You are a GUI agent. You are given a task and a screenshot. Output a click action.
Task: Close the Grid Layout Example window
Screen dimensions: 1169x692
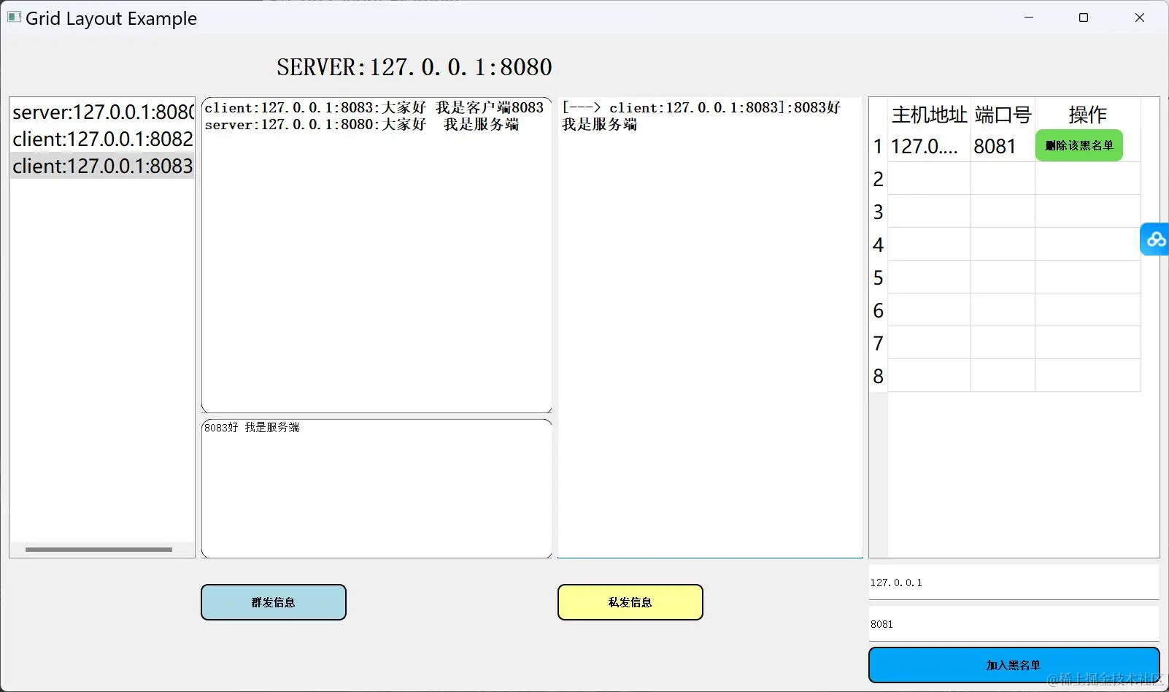[x=1140, y=18]
